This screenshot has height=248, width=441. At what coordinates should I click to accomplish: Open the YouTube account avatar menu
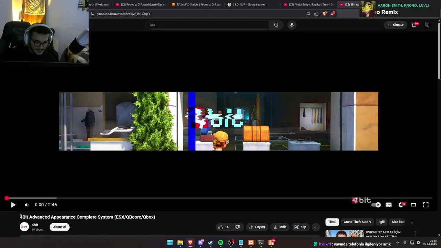coord(427,25)
